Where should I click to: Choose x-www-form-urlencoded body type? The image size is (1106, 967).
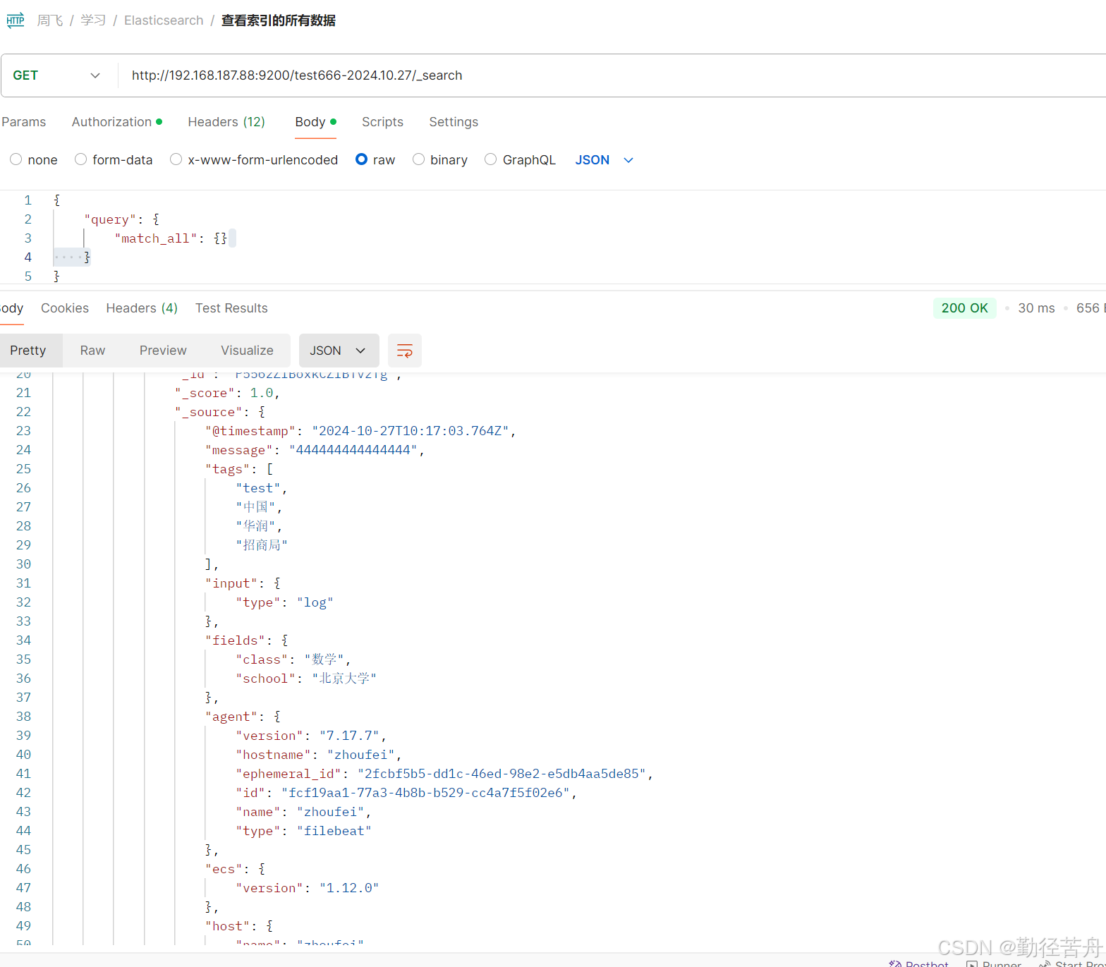254,160
